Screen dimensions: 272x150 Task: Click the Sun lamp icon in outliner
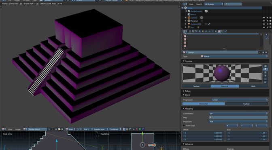189,27
